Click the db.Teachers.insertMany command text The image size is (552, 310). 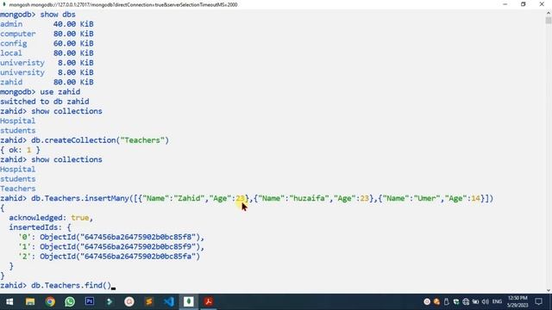[262, 199]
